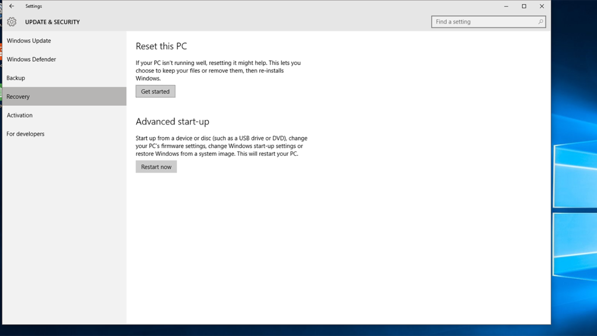
Task: Click the UPDATE & SECURITY header
Action: pos(51,22)
